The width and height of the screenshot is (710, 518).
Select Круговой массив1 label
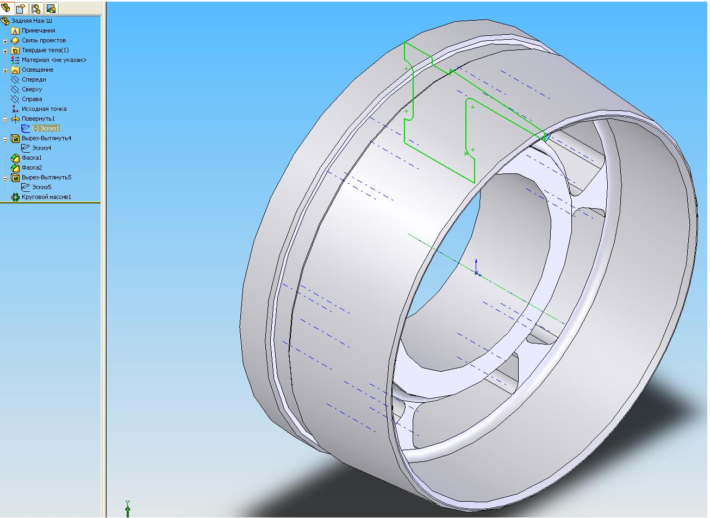(x=46, y=197)
